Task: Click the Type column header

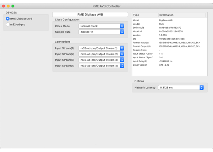Action: coord(145,15)
